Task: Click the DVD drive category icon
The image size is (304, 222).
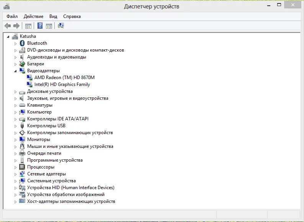Action: click(22, 50)
